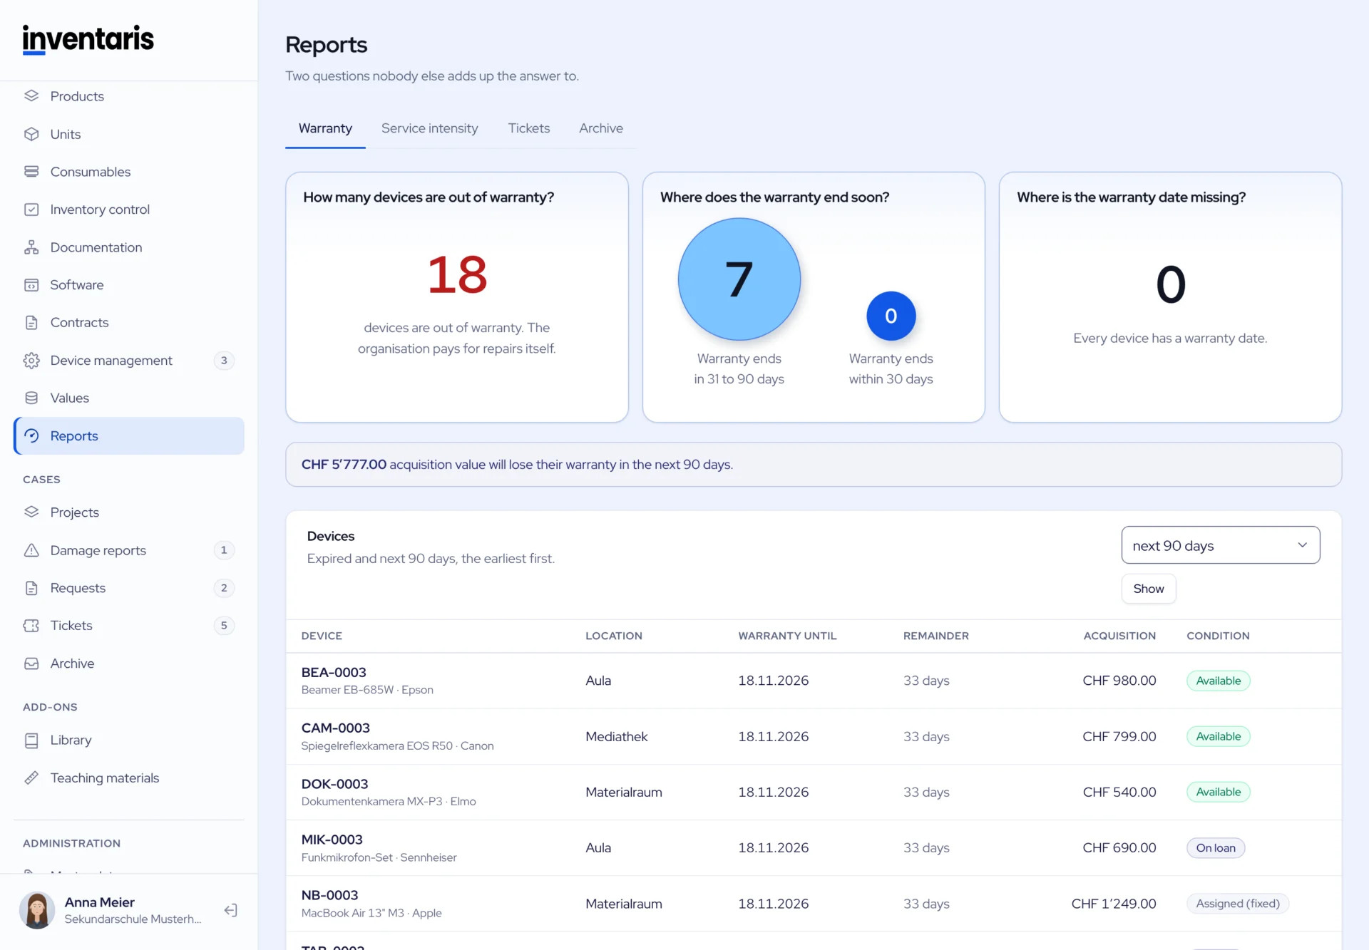The height and width of the screenshot is (950, 1369).
Task: Click the Assigned (fixed) condition badge
Action: pyautogui.click(x=1238, y=904)
